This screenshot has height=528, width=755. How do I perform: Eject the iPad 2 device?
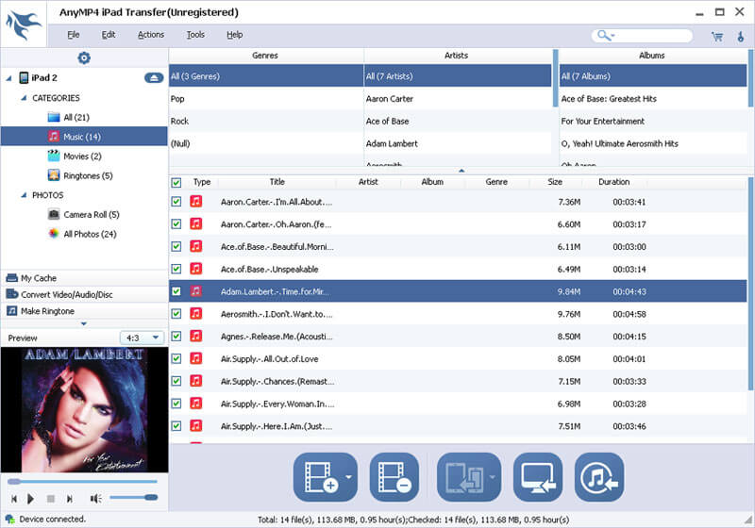coord(154,78)
